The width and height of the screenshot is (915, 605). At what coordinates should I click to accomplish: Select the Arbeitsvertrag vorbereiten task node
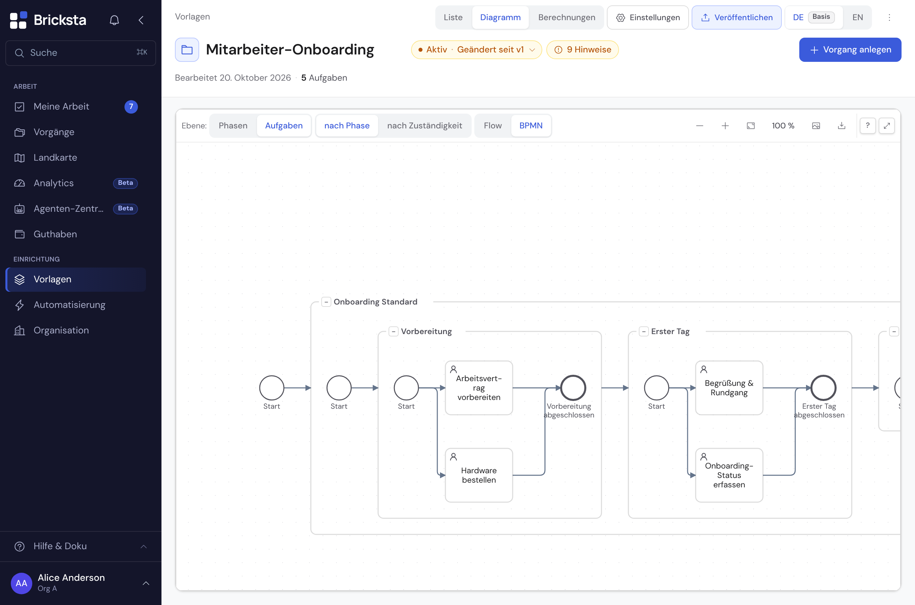tap(479, 388)
